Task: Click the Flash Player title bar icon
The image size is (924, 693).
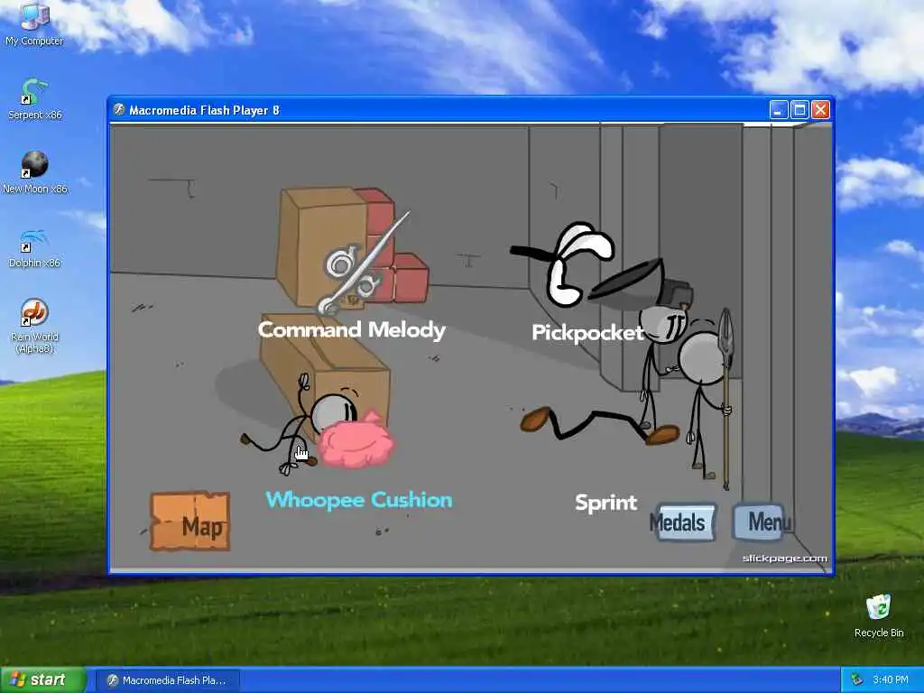Action: tap(119, 109)
